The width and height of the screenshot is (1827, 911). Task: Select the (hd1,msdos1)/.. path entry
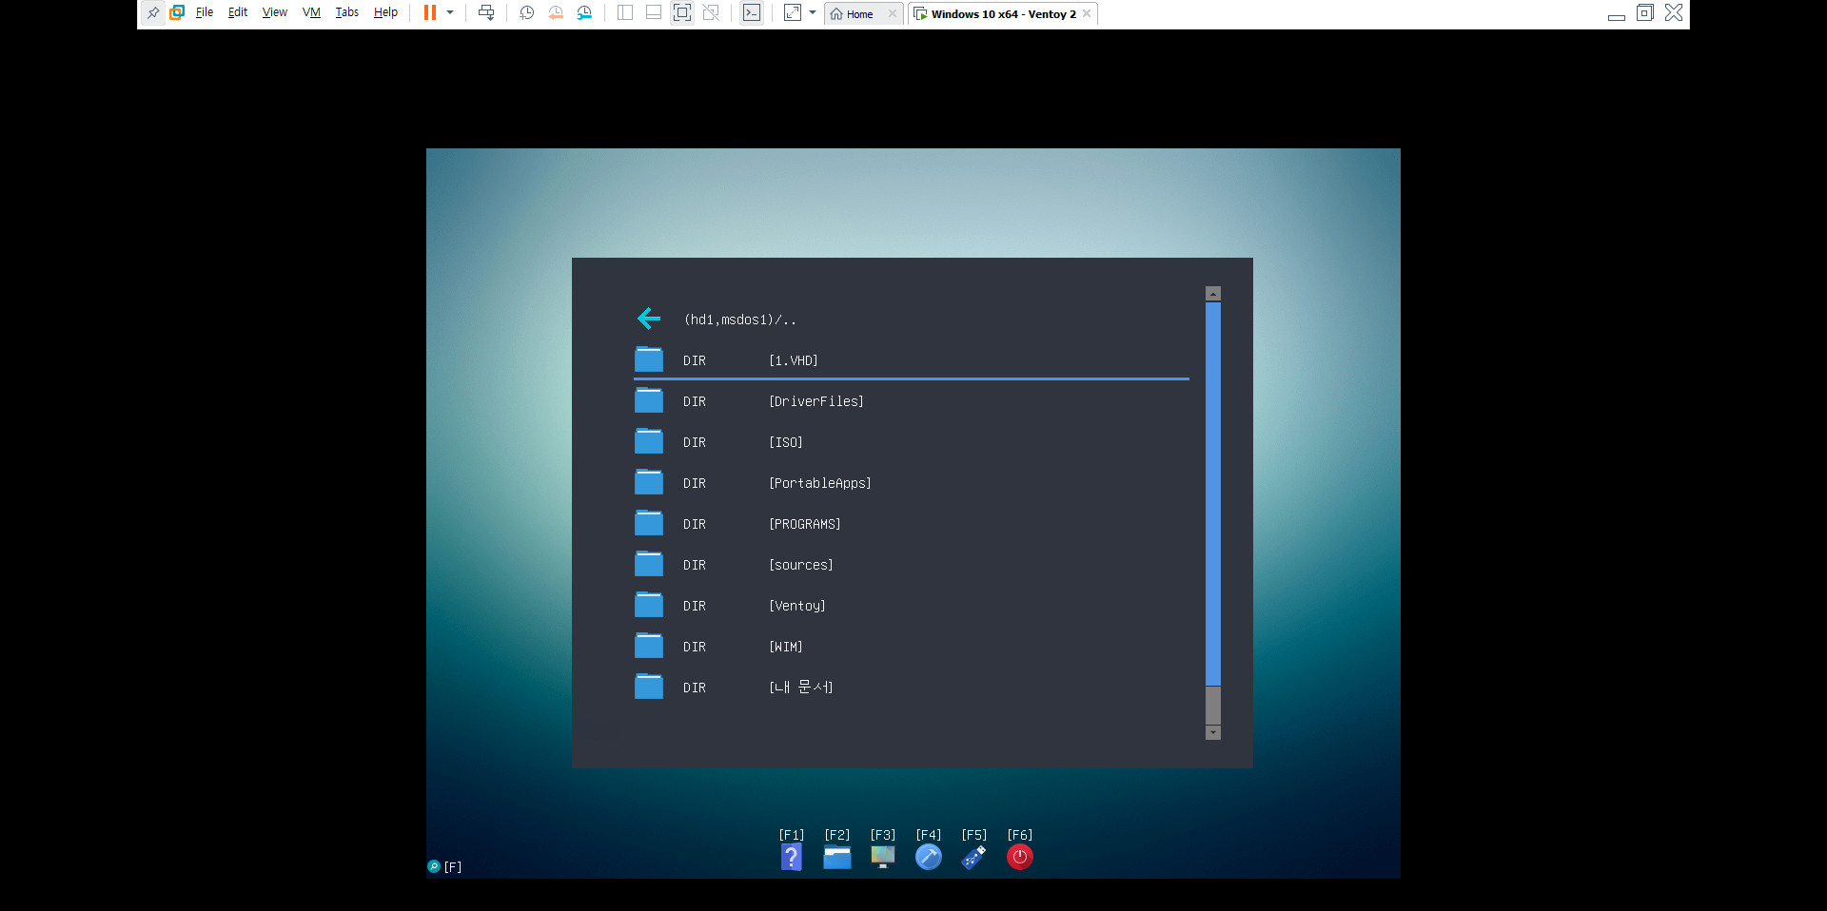point(740,320)
